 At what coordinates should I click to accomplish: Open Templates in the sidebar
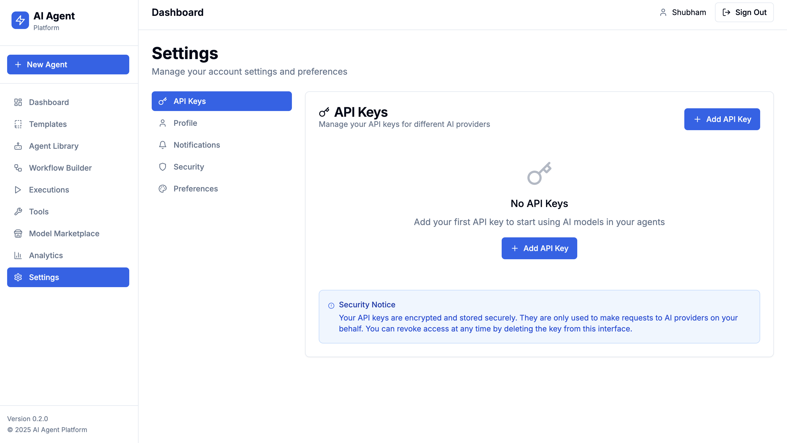48,124
